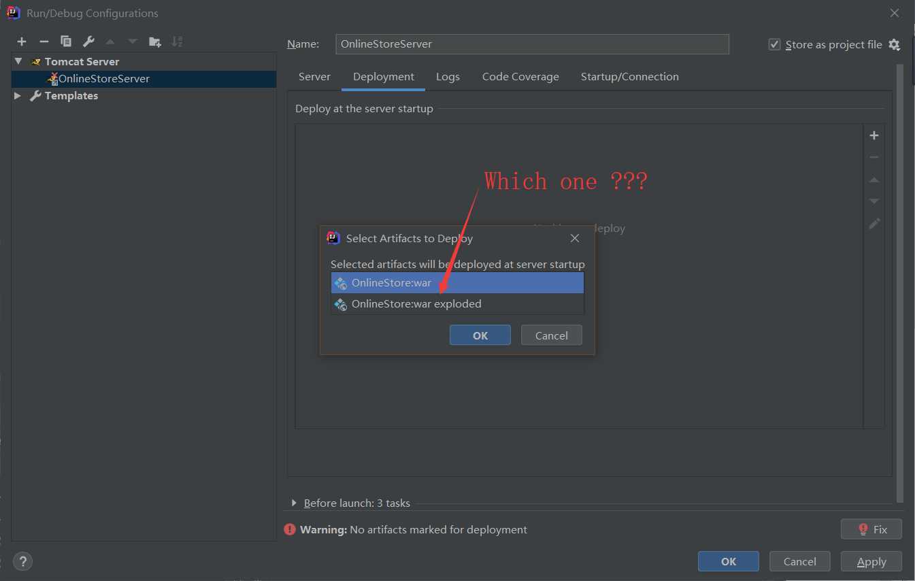Switch to the Server tab

314,77
